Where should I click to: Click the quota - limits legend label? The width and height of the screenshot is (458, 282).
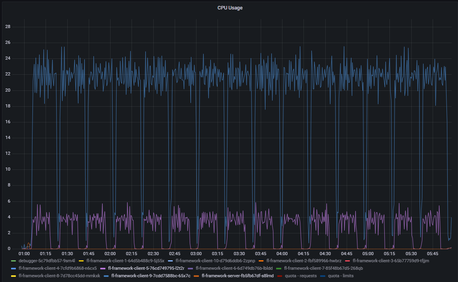click(340, 276)
